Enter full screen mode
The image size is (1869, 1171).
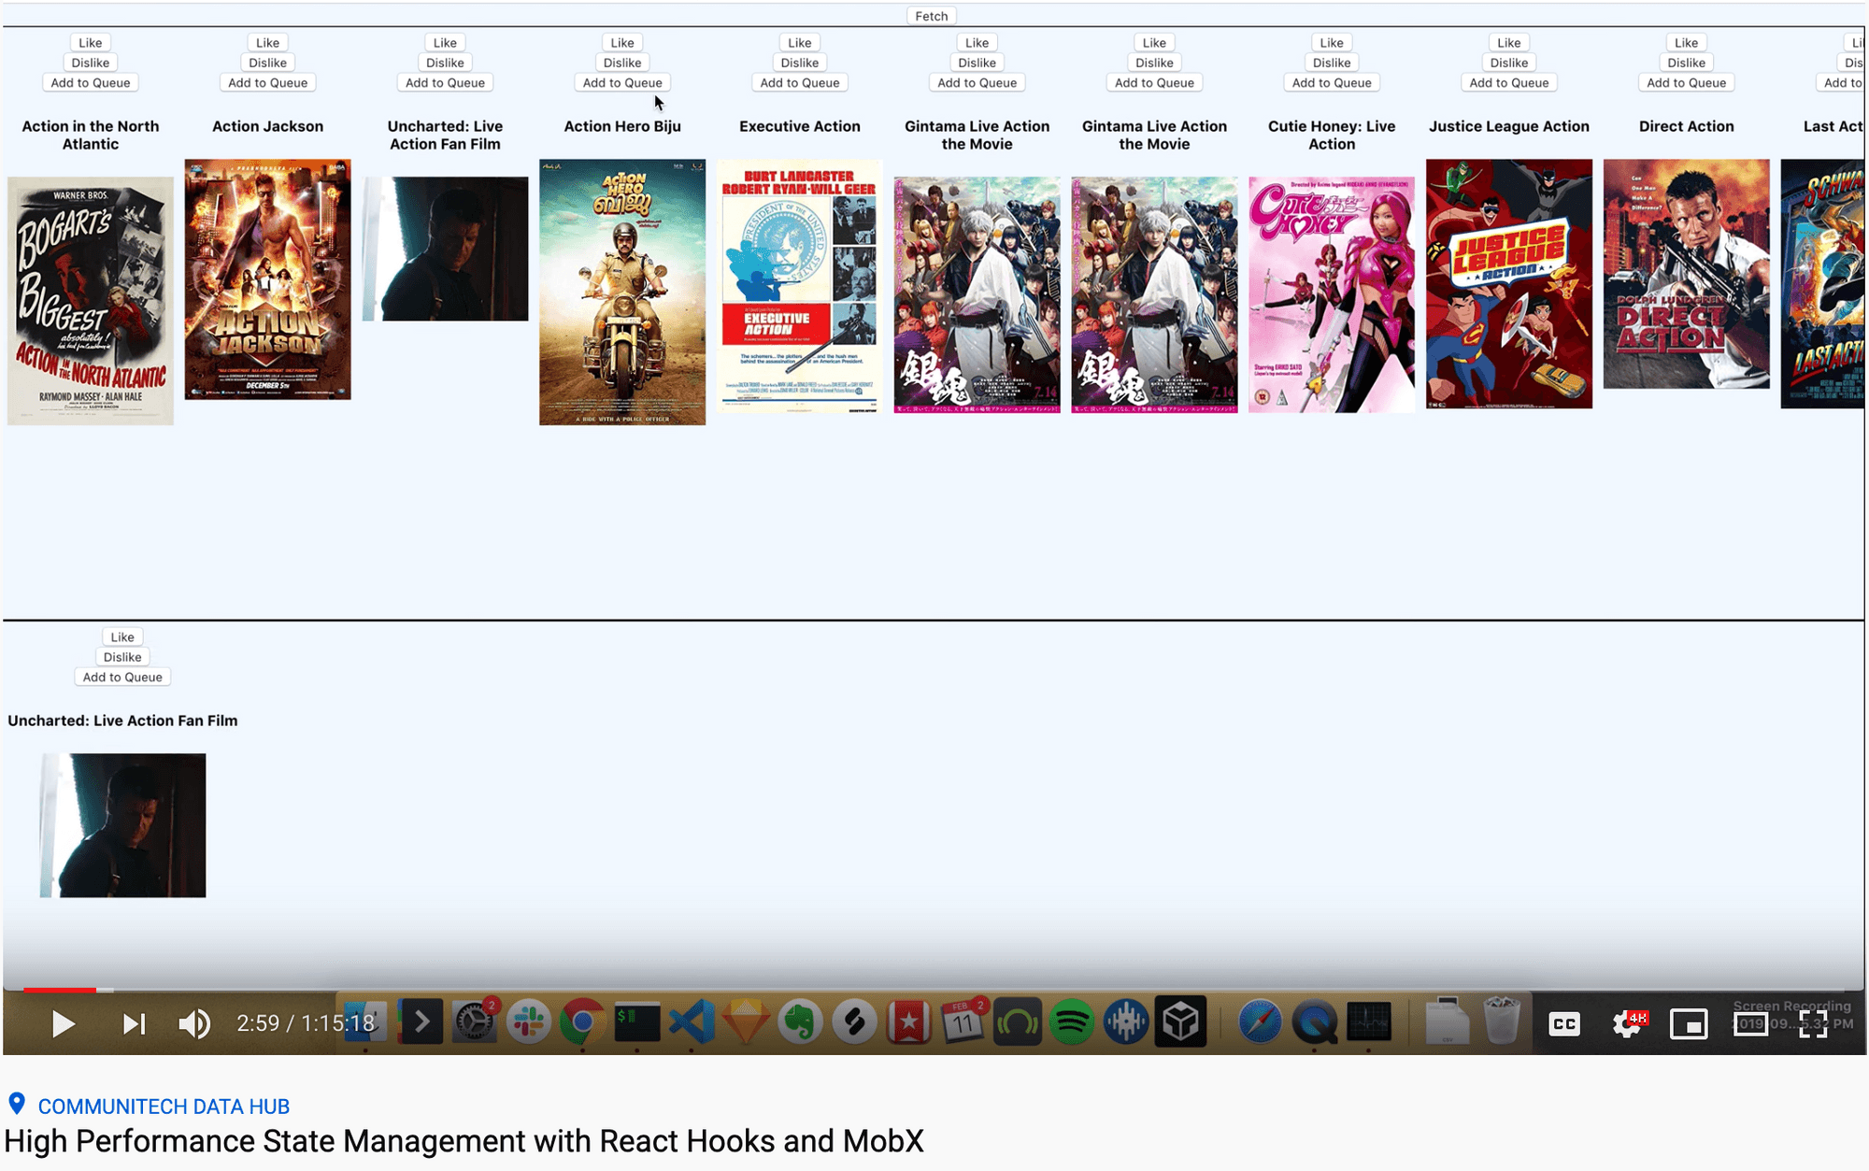[x=1813, y=1024]
